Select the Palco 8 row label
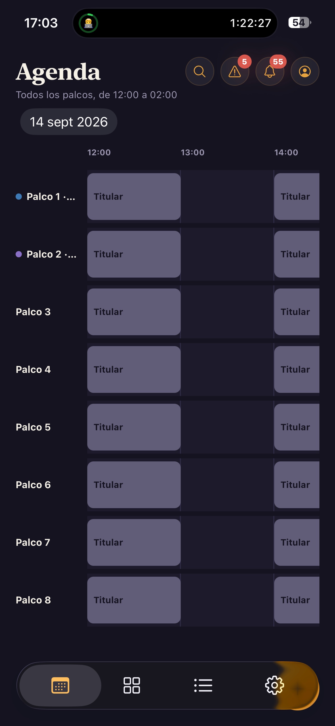Viewport: 335px width, 726px height. pos(33,600)
